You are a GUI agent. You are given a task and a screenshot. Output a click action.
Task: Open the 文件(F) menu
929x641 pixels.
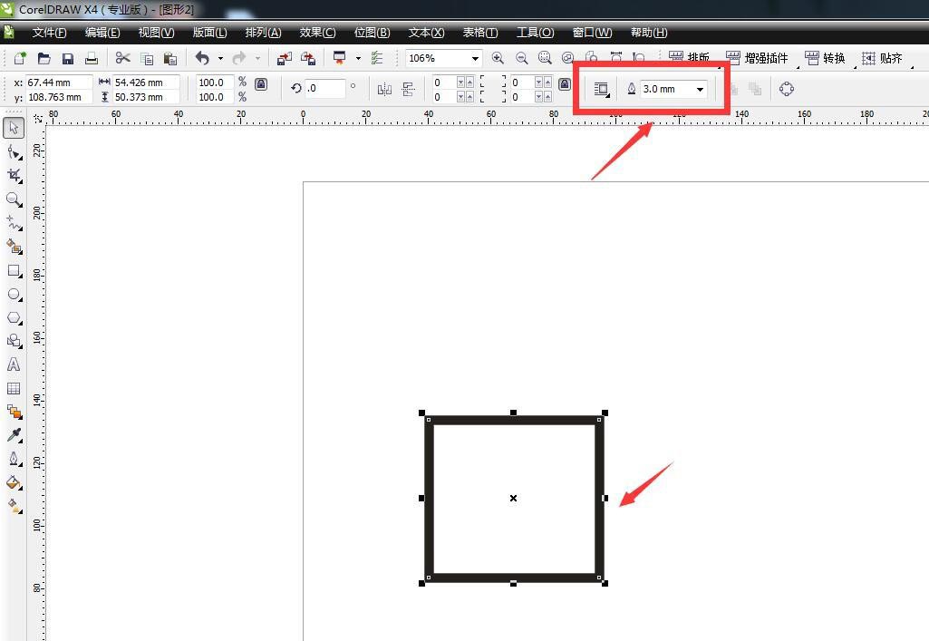[x=49, y=33]
